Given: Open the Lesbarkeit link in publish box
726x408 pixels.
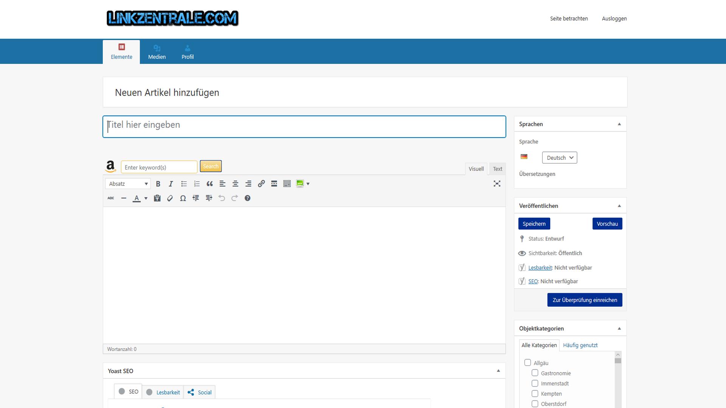Looking at the screenshot, I should click(540, 267).
